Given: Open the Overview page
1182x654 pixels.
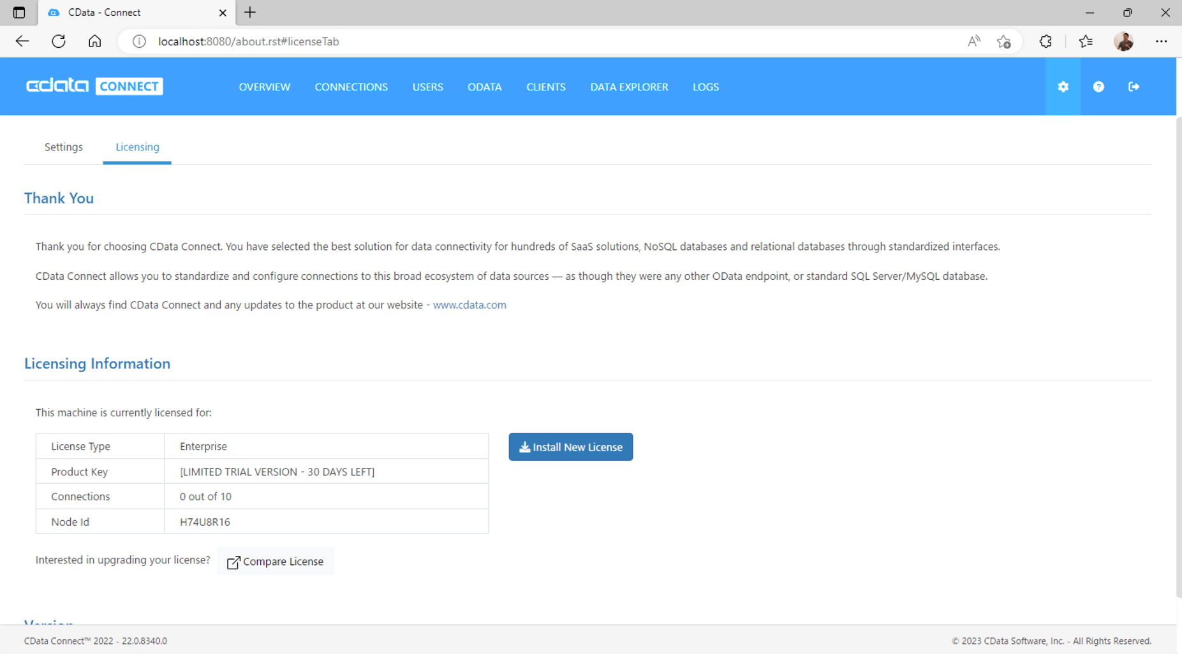Looking at the screenshot, I should (264, 87).
